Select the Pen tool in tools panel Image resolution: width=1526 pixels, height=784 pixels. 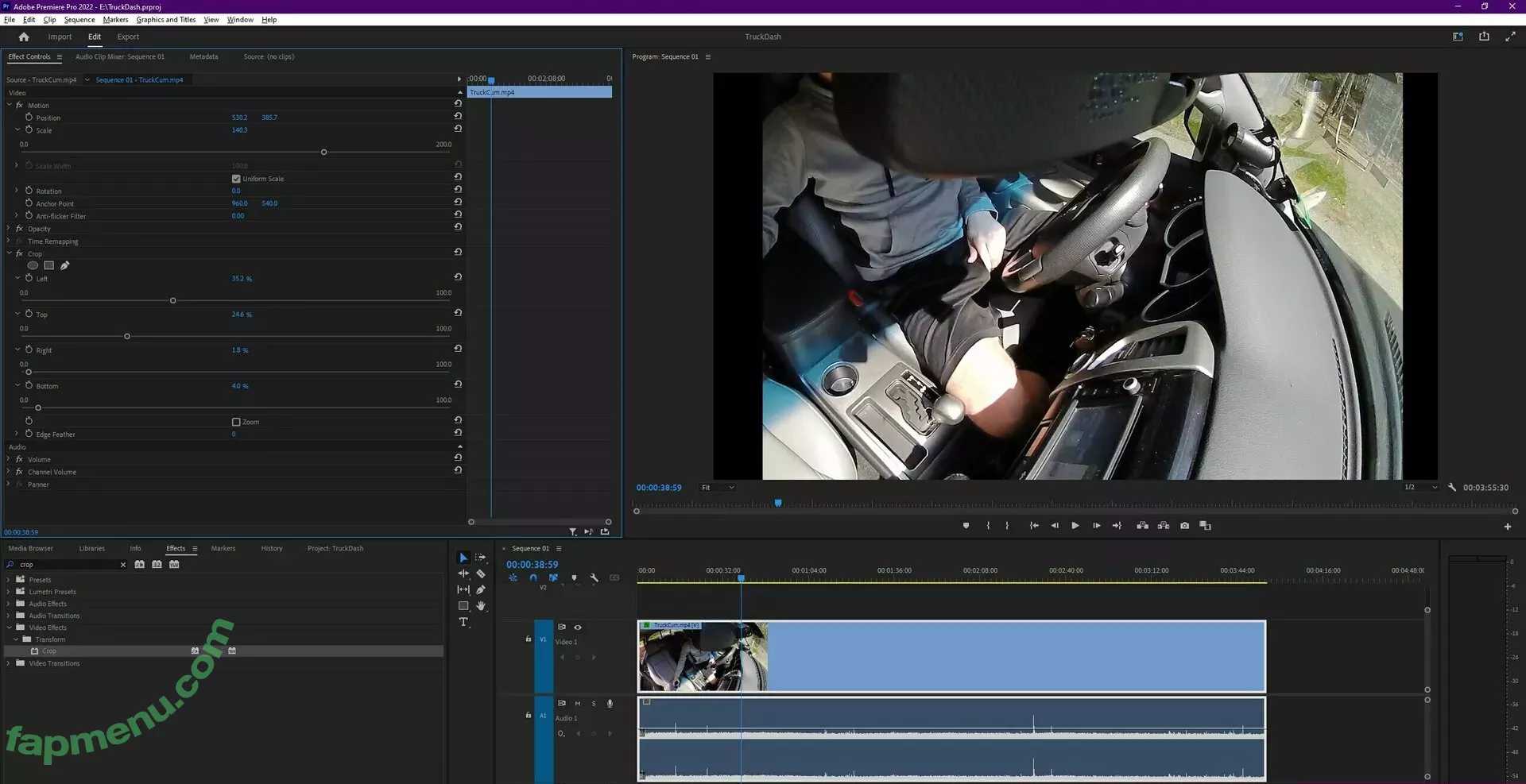click(481, 589)
